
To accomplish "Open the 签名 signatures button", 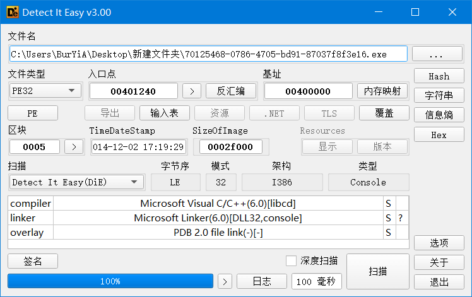I will [x=33, y=261].
